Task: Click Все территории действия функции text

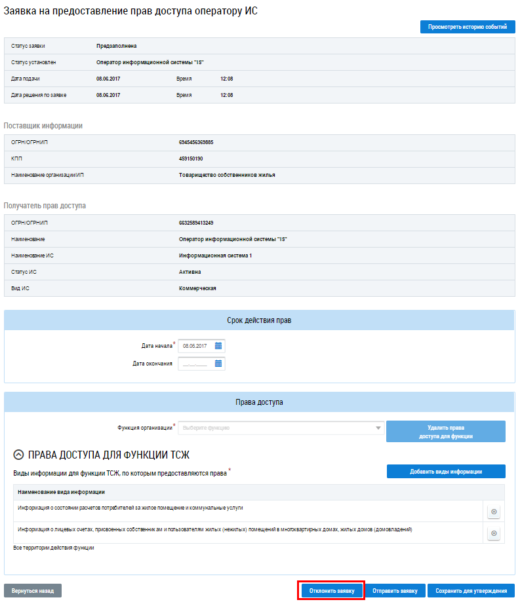Action: (x=54, y=548)
